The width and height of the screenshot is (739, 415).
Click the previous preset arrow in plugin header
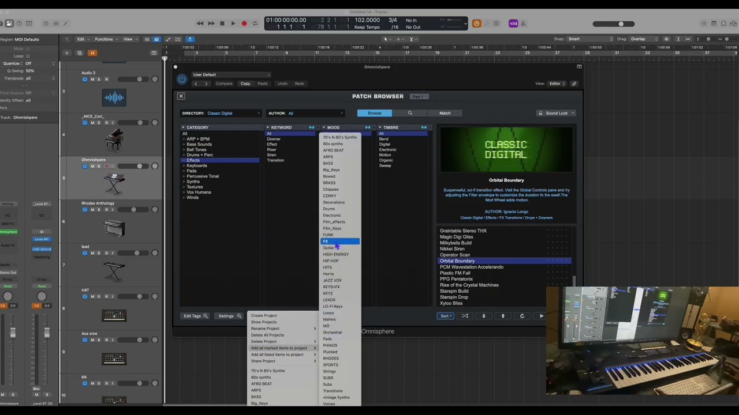pyautogui.click(x=196, y=84)
